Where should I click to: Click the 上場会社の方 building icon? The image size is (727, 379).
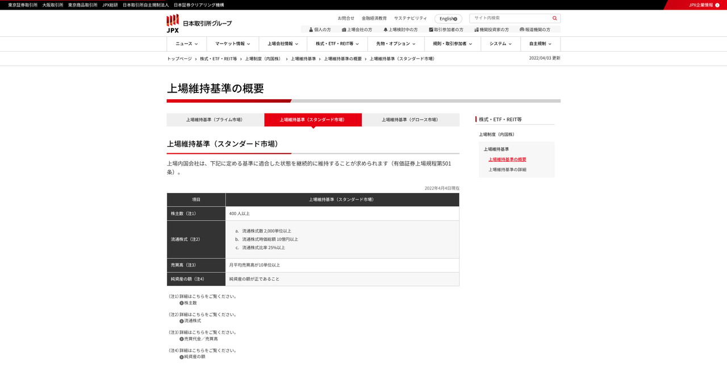pyautogui.click(x=343, y=29)
